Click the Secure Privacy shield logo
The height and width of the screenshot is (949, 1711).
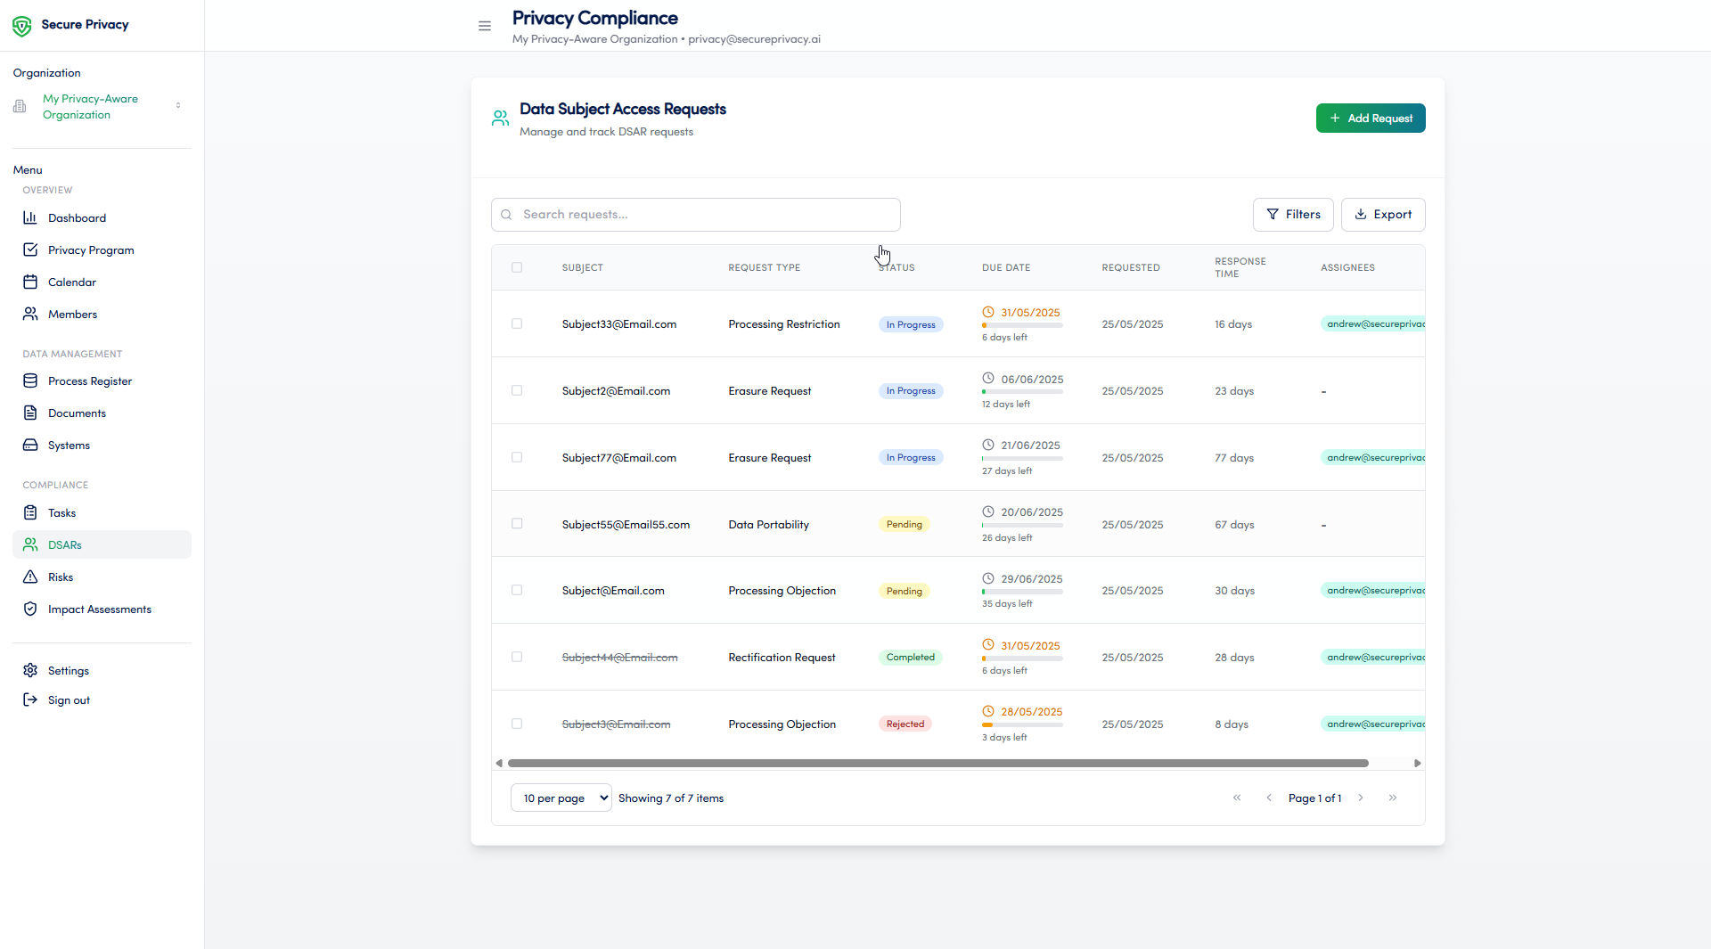[21, 25]
